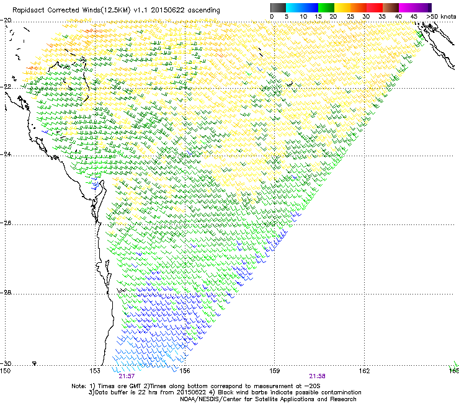Click the legend value "30"

click(x=366, y=17)
